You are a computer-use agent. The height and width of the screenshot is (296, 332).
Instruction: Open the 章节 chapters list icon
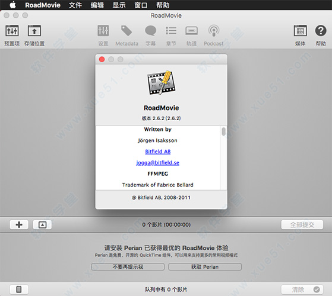pyautogui.click(x=171, y=31)
